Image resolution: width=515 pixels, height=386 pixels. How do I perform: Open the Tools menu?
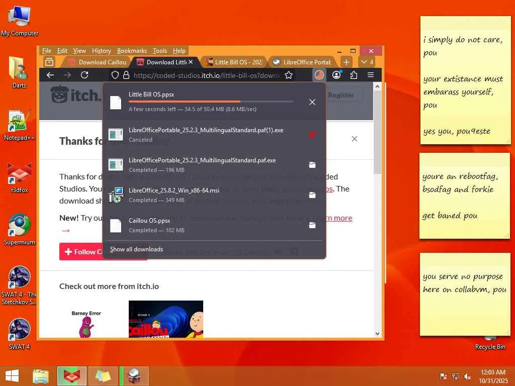tap(160, 51)
